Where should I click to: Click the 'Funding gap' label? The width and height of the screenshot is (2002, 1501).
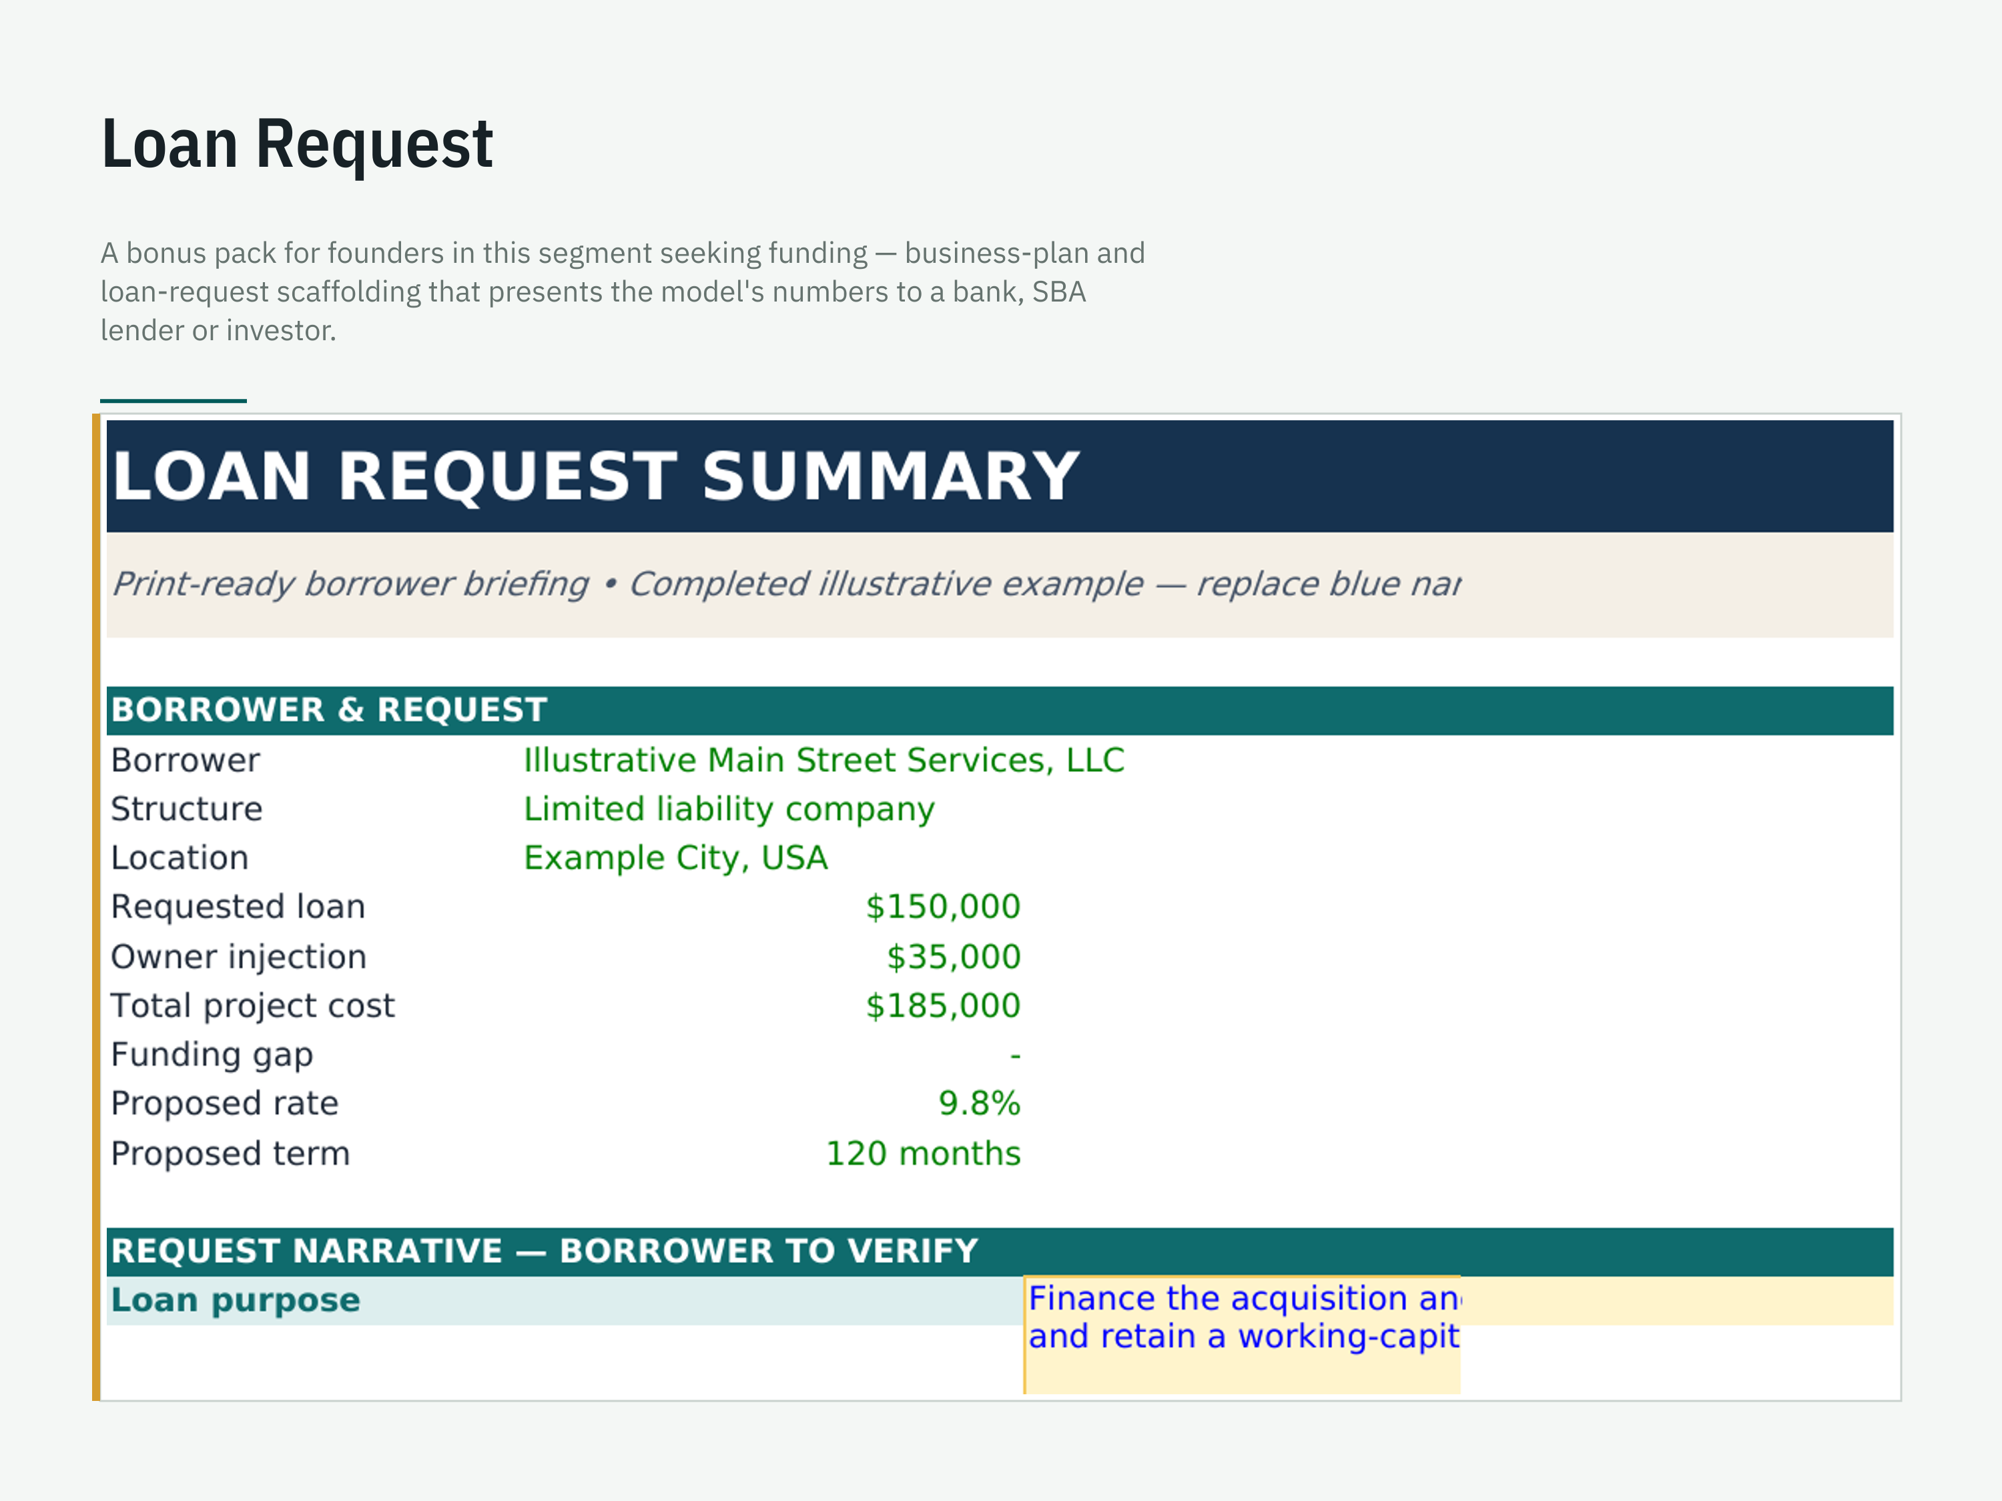[212, 1055]
